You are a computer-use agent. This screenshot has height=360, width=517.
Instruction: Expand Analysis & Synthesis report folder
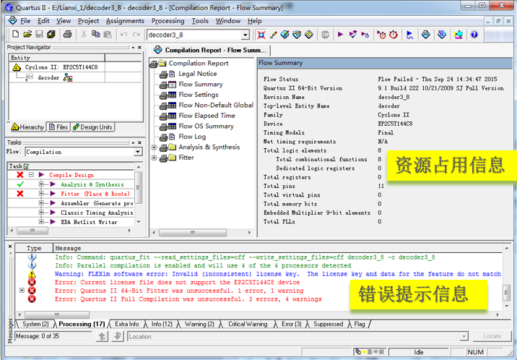coord(154,147)
